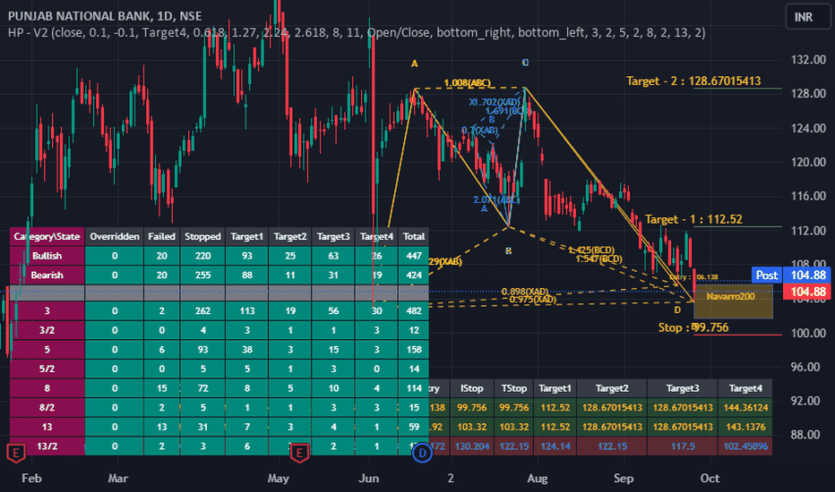The image size is (835, 492).
Task: Click the Oct label on time axis
Action: [x=710, y=479]
